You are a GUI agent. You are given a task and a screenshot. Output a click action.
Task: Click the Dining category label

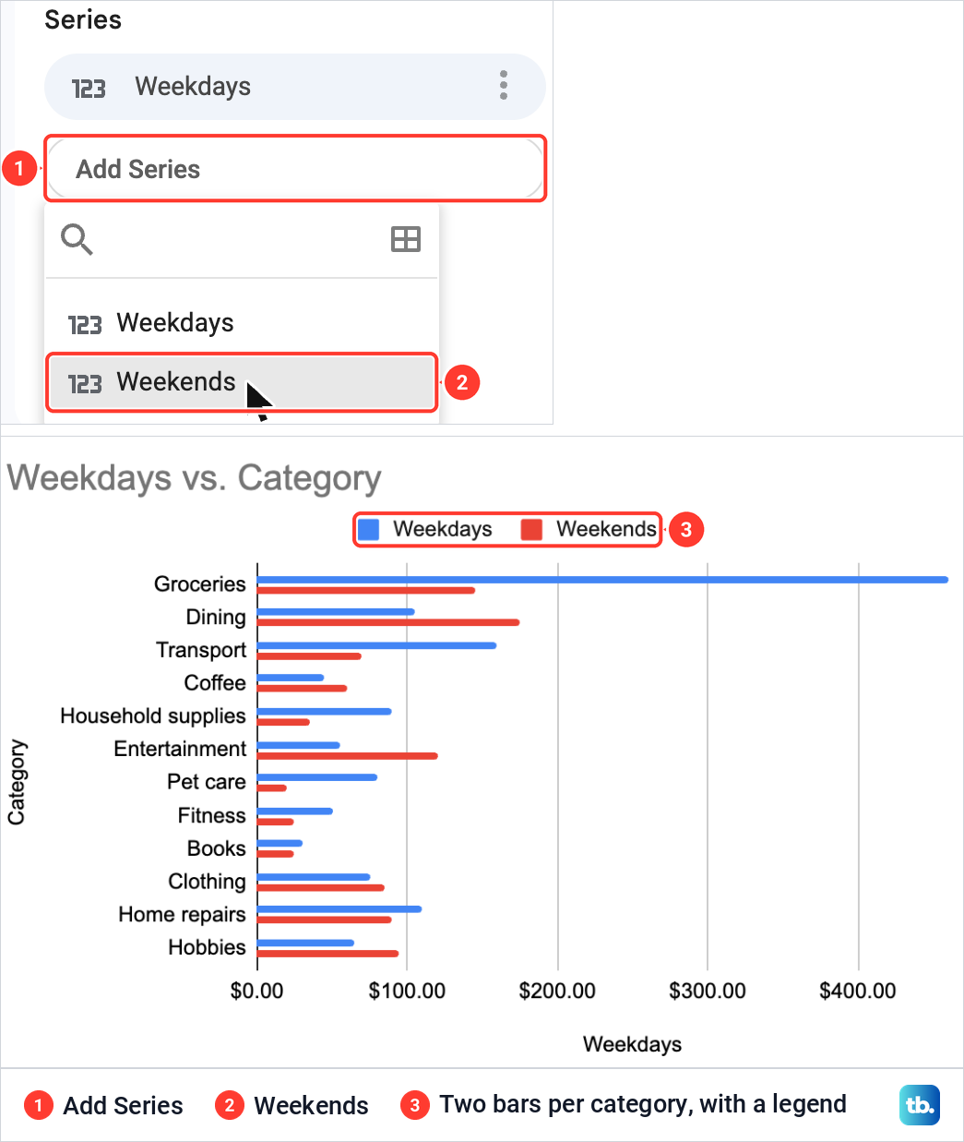coord(216,618)
